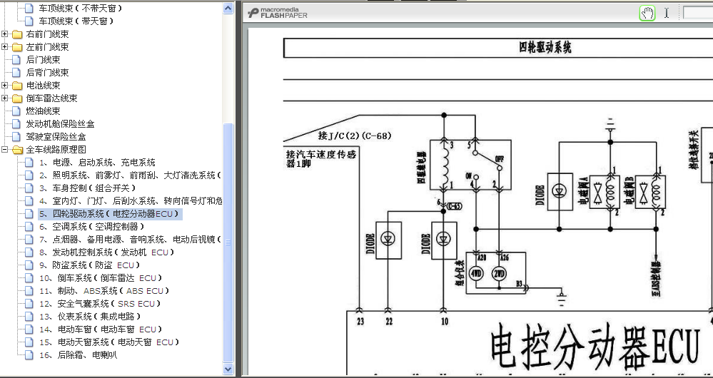Open 6、空调系统(空调控制器) diagram

pyautogui.click(x=91, y=226)
